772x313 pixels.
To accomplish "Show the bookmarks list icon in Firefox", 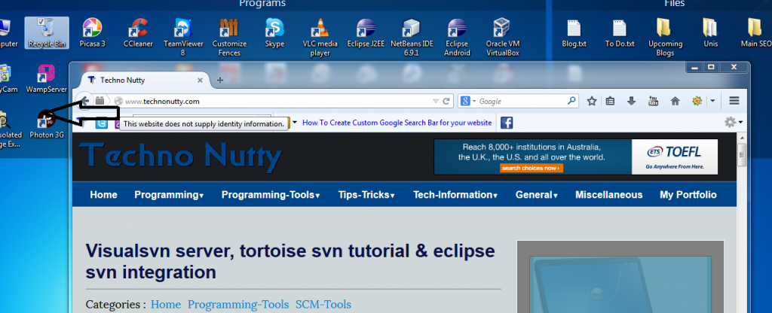I will [x=611, y=102].
